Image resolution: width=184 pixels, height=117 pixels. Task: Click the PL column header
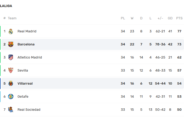[x=123, y=18]
